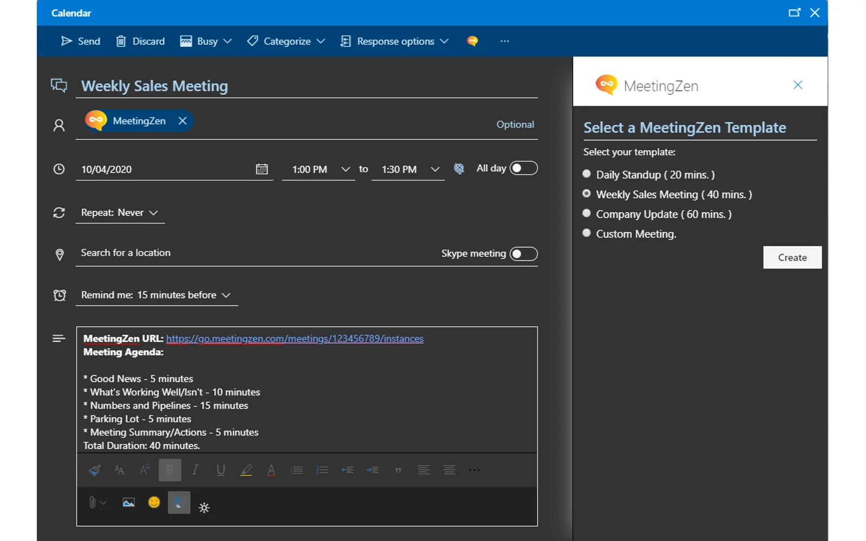Toggle the All day switch

point(524,168)
